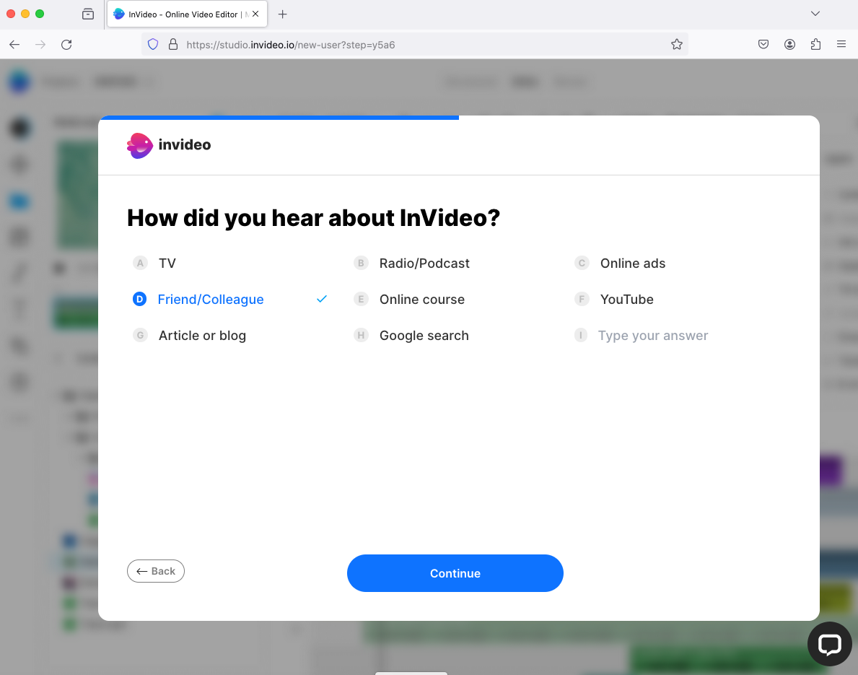The height and width of the screenshot is (675, 858).
Task: Click the browser forward arrow
Action: pos(40,45)
